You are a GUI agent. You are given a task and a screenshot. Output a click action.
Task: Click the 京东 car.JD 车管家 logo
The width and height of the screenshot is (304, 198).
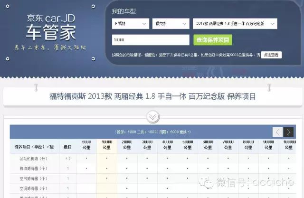(51, 27)
